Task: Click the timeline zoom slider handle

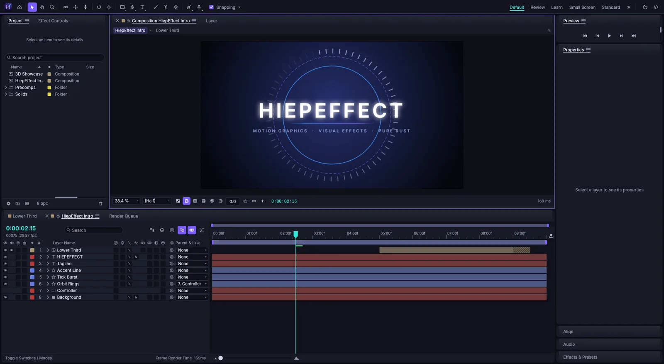Action: (221, 358)
